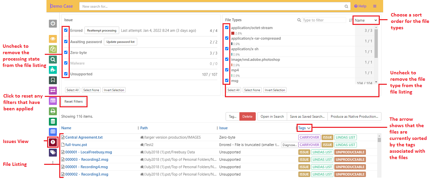
Task: Click the power icon in sidebar
Action: [x=53, y=24]
